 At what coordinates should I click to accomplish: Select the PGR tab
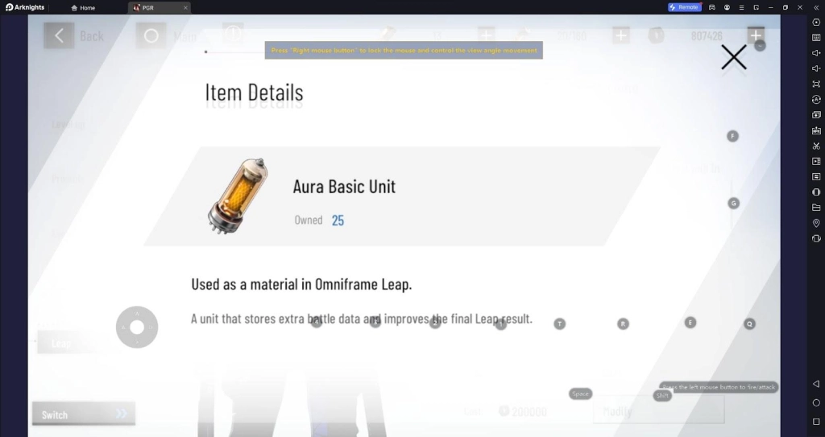pos(160,8)
